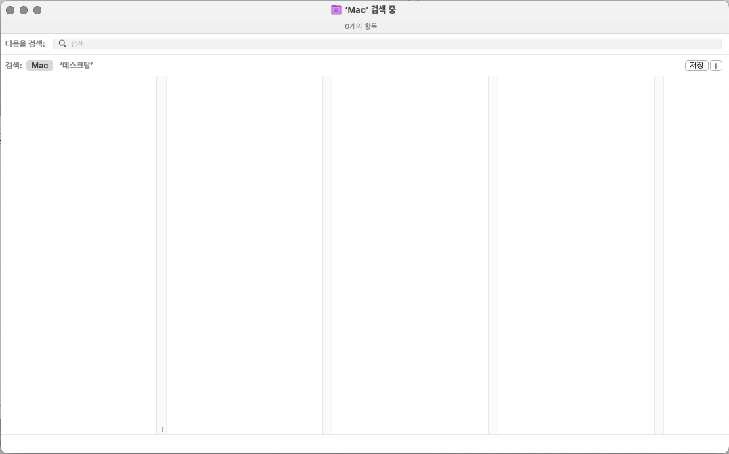
Task: Click the purple smart folder icon in title
Action: click(336, 10)
